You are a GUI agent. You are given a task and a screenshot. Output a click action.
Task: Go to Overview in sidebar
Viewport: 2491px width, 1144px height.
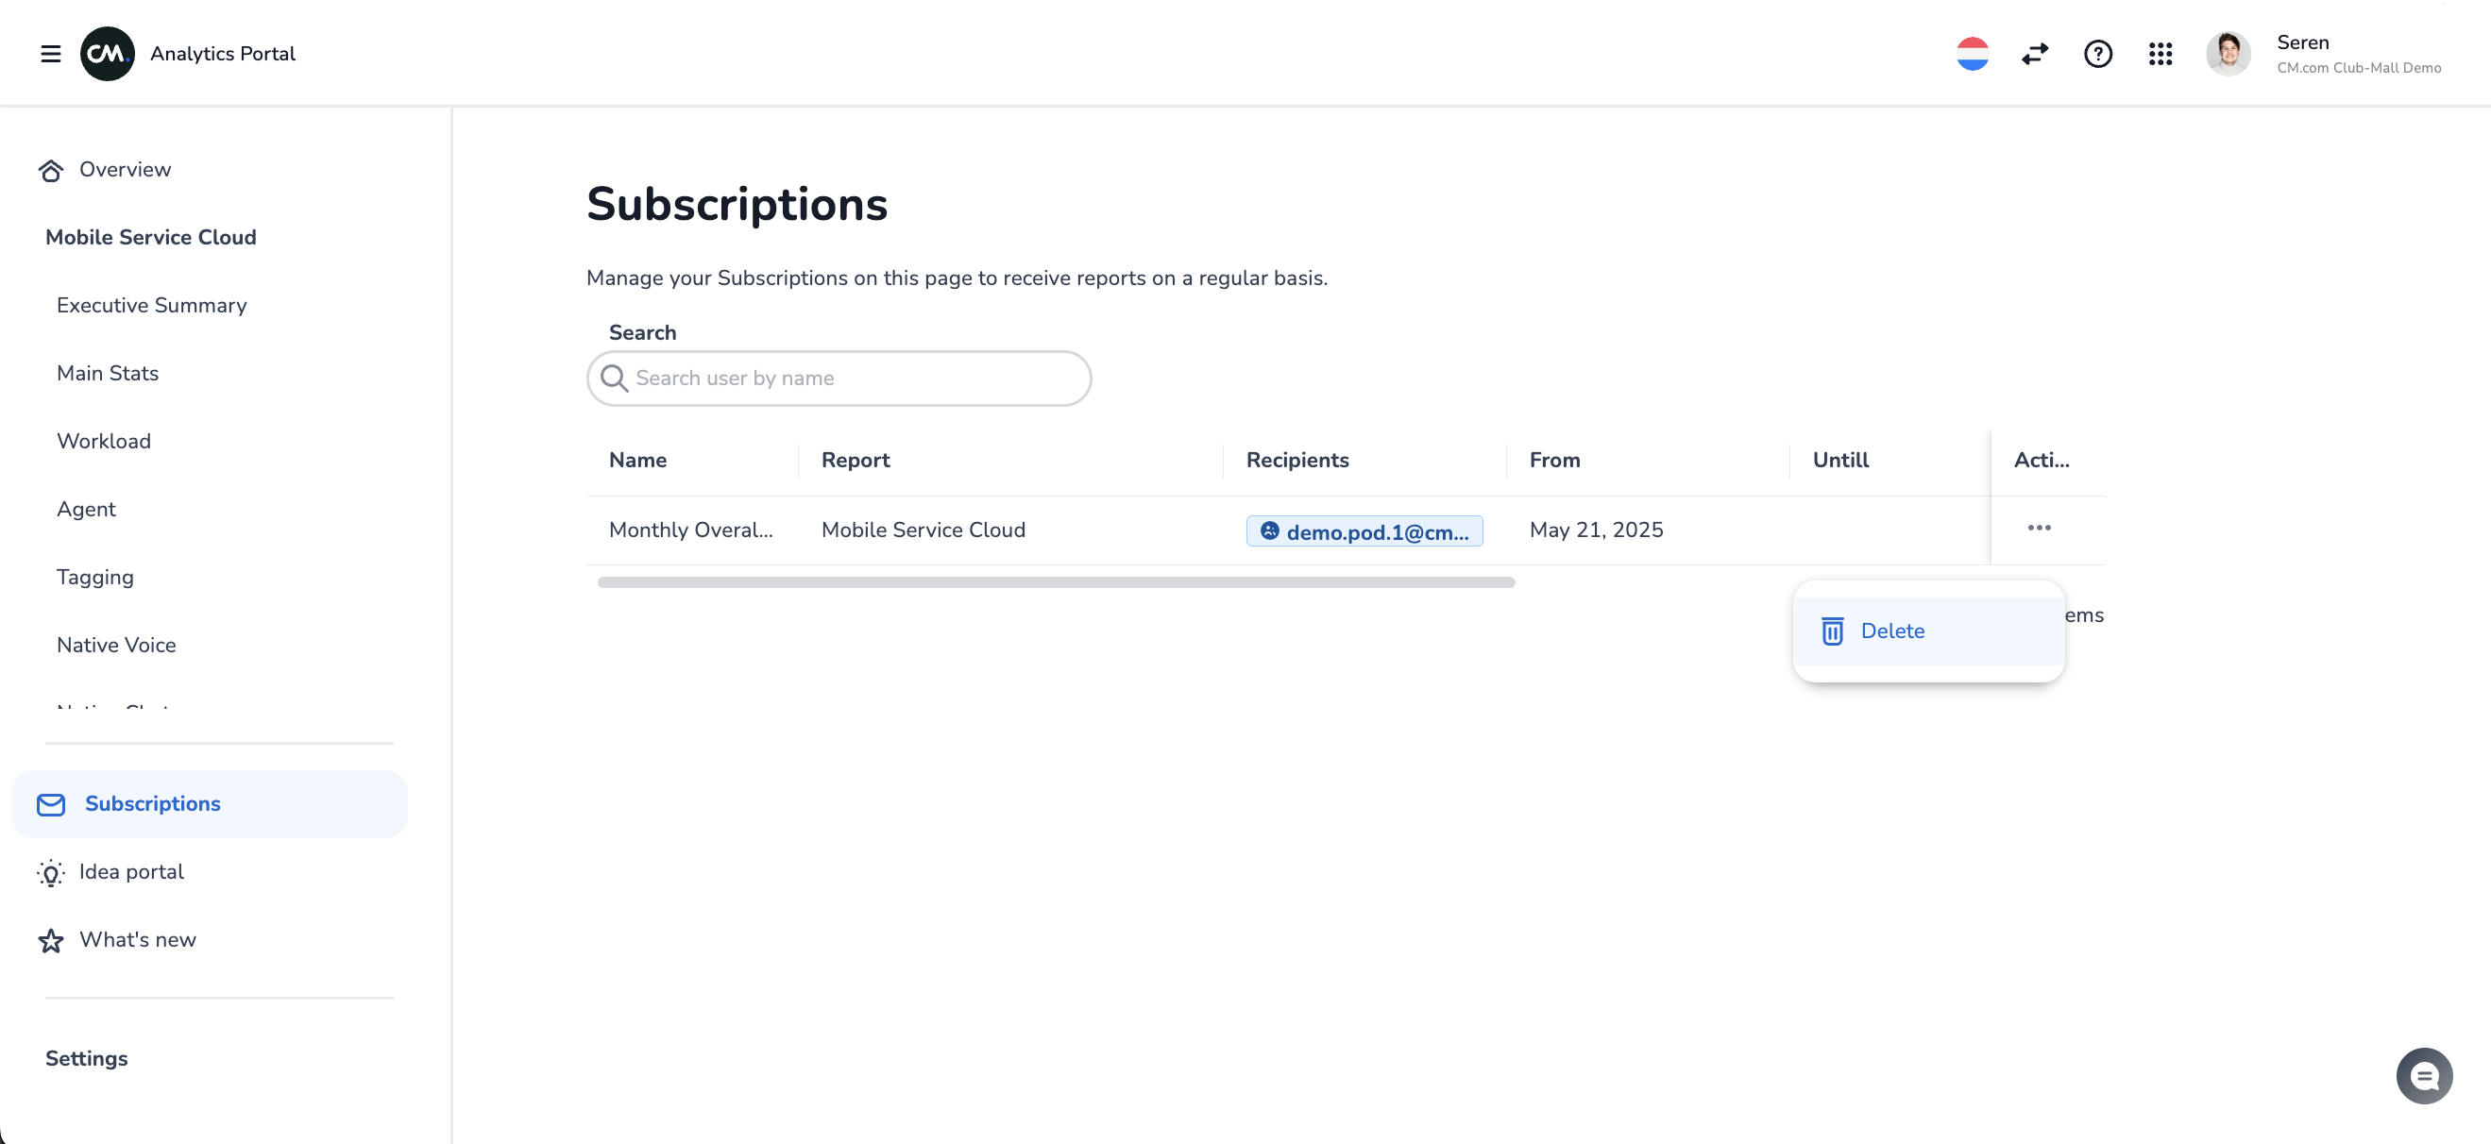[125, 170]
